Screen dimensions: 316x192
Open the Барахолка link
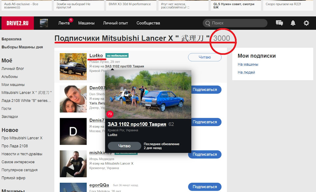click(12, 39)
